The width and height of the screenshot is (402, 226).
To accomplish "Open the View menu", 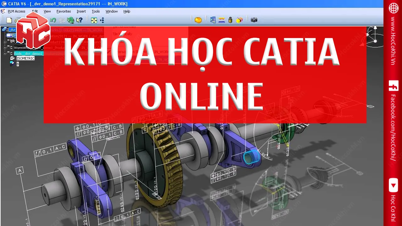I will point(47,11).
